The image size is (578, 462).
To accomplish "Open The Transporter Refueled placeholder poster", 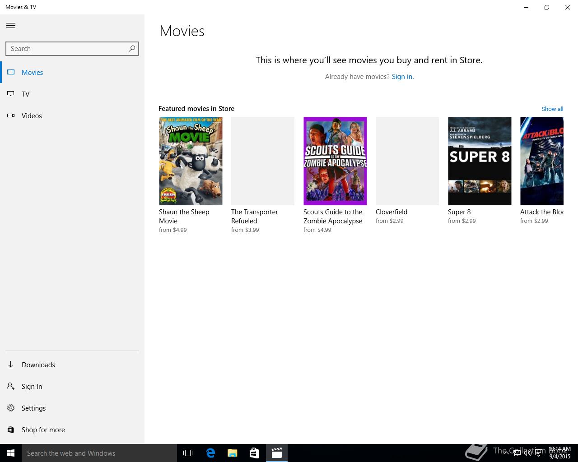I will [263, 161].
